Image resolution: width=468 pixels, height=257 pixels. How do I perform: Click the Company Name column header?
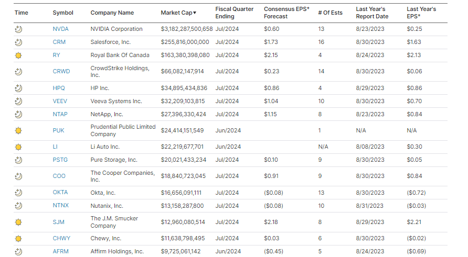(112, 13)
